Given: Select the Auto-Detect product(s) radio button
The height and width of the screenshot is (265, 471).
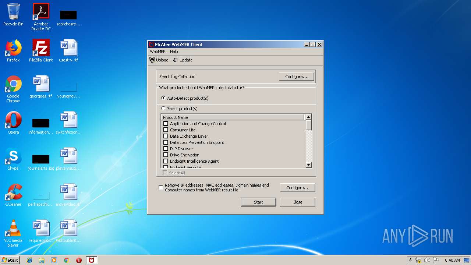Looking at the screenshot, I should coord(163,98).
